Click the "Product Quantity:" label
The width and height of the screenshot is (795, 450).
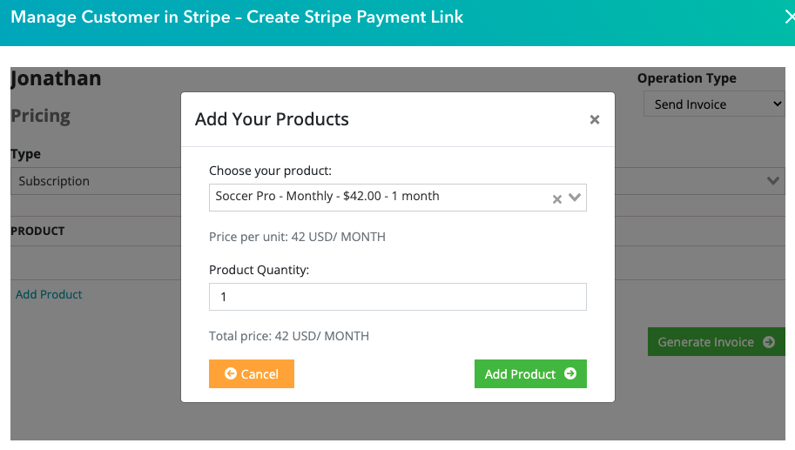(x=259, y=270)
